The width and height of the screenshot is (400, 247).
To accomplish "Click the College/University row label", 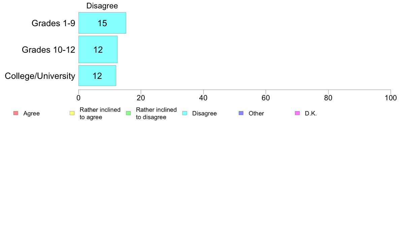I will click(40, 76).
